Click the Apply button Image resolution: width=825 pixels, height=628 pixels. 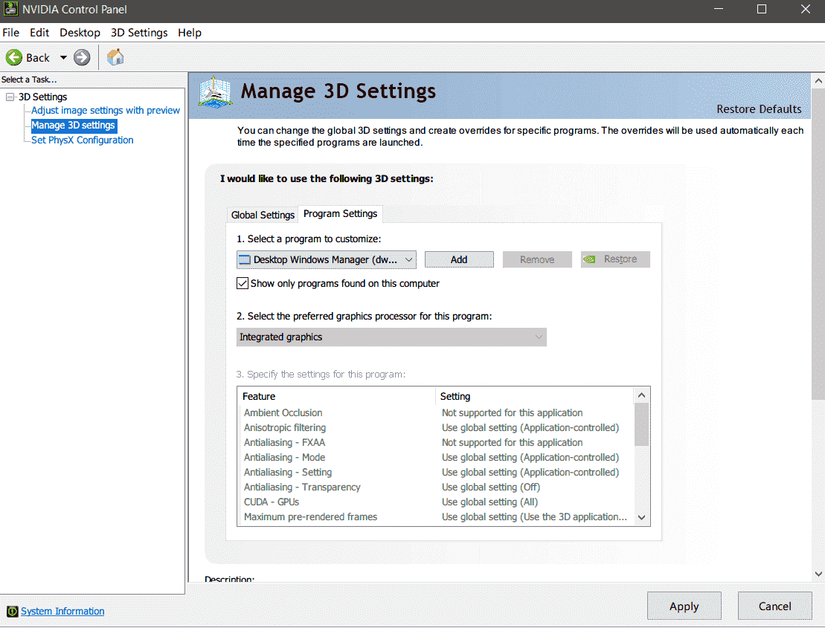[x=684, y=606]
